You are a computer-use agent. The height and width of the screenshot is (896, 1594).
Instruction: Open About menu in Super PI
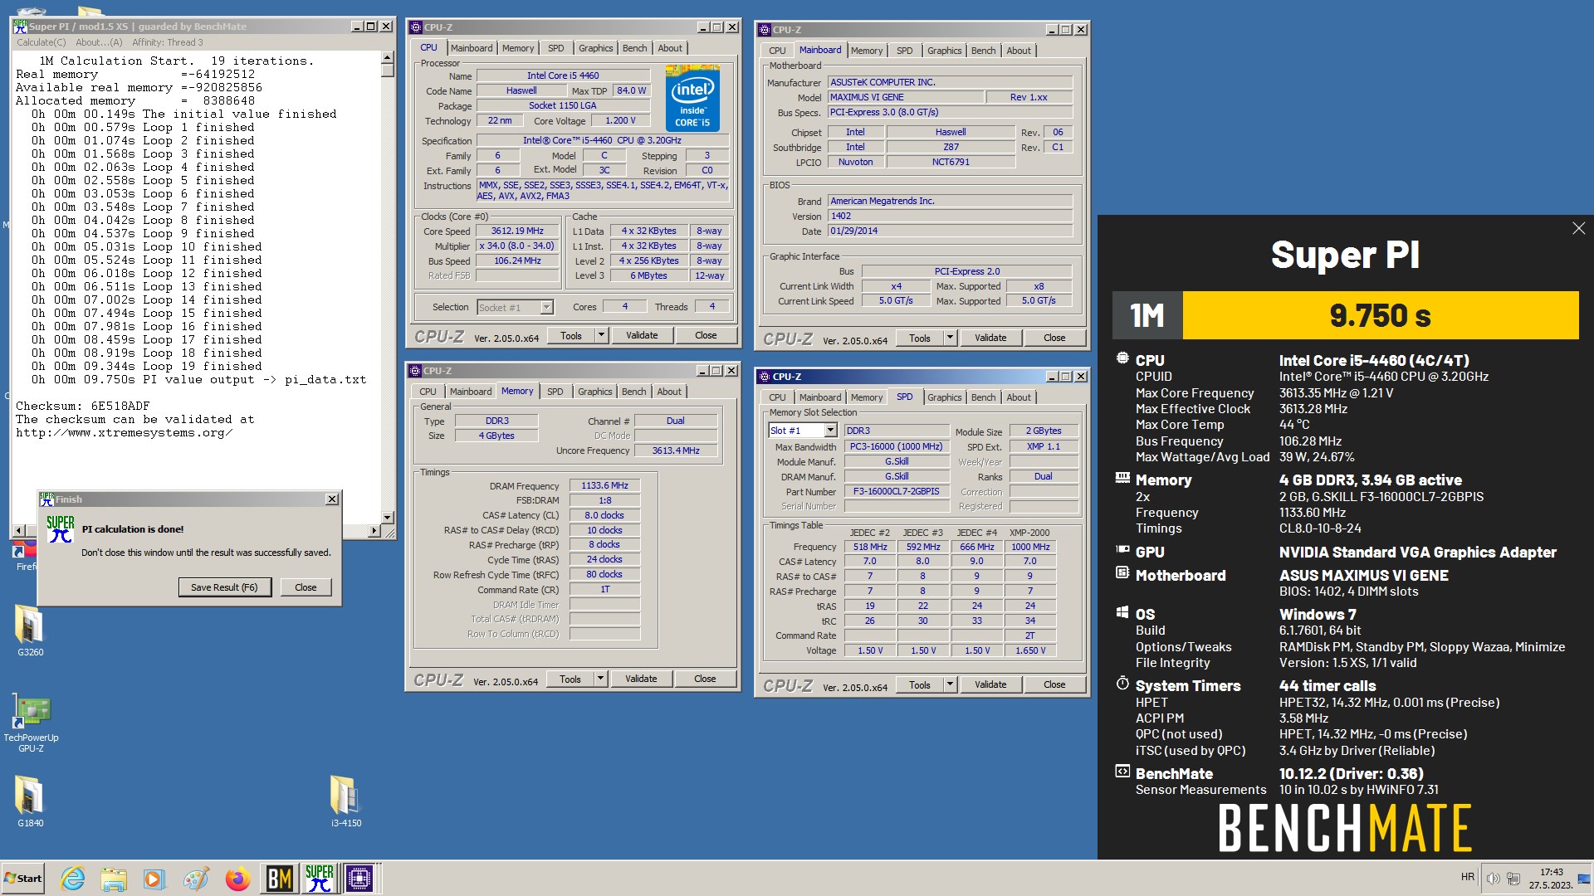click(99, 42)
